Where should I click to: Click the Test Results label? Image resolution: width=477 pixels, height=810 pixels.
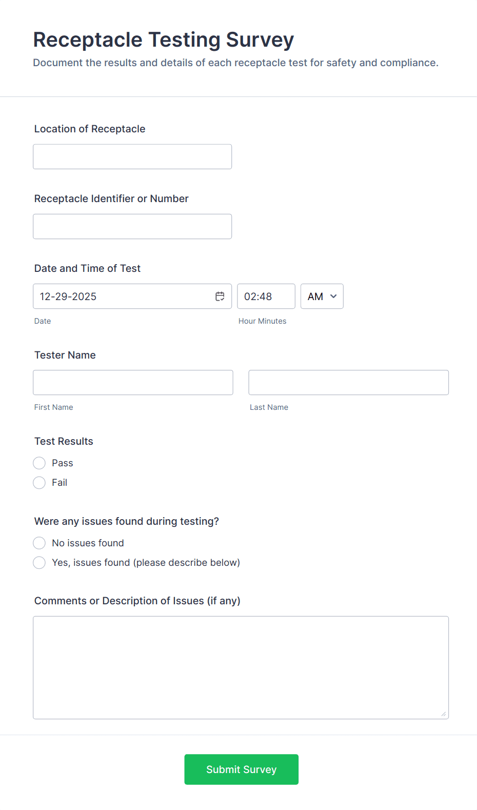(64, 441)
